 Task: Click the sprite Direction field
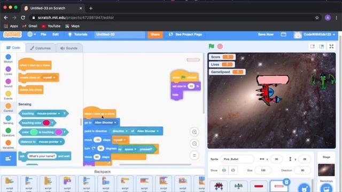coord(302,170)
